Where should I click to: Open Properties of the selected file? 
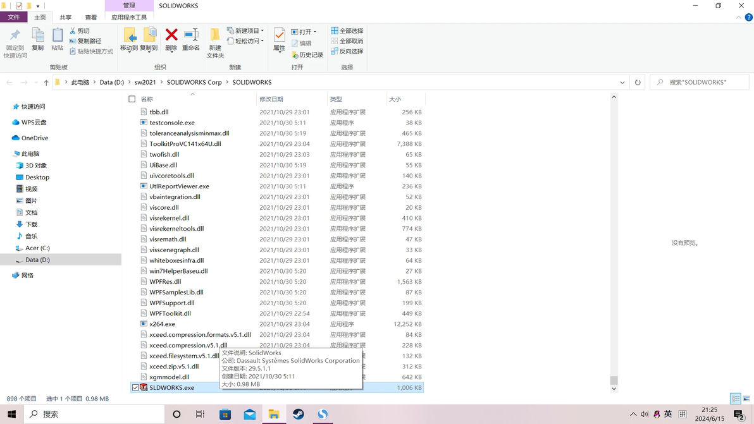[x=280, y=39]
